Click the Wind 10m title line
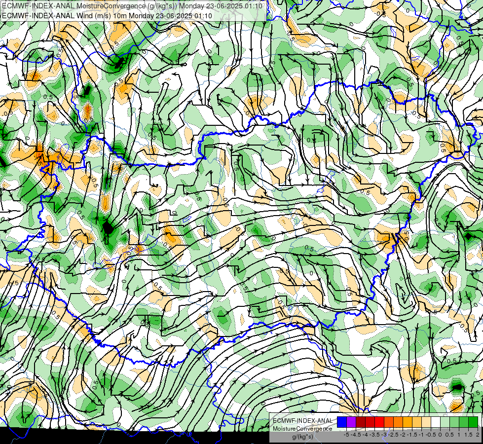The width and height of the screenshot is (483, 444). pos(107,16)
